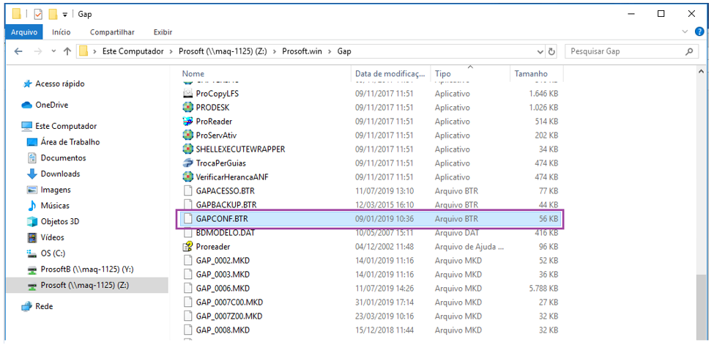
Task: Select Este Computador in navigation pane
Action: point(66,126)
